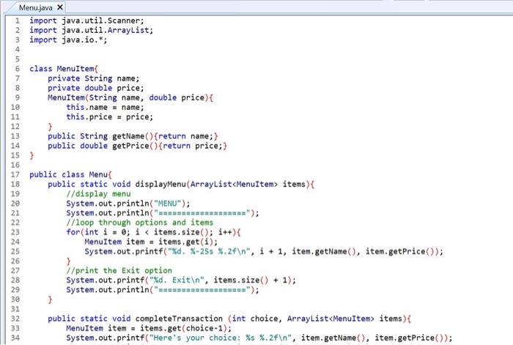Click the getPrice() method line

pyautogui.click(x=138, y=146)
